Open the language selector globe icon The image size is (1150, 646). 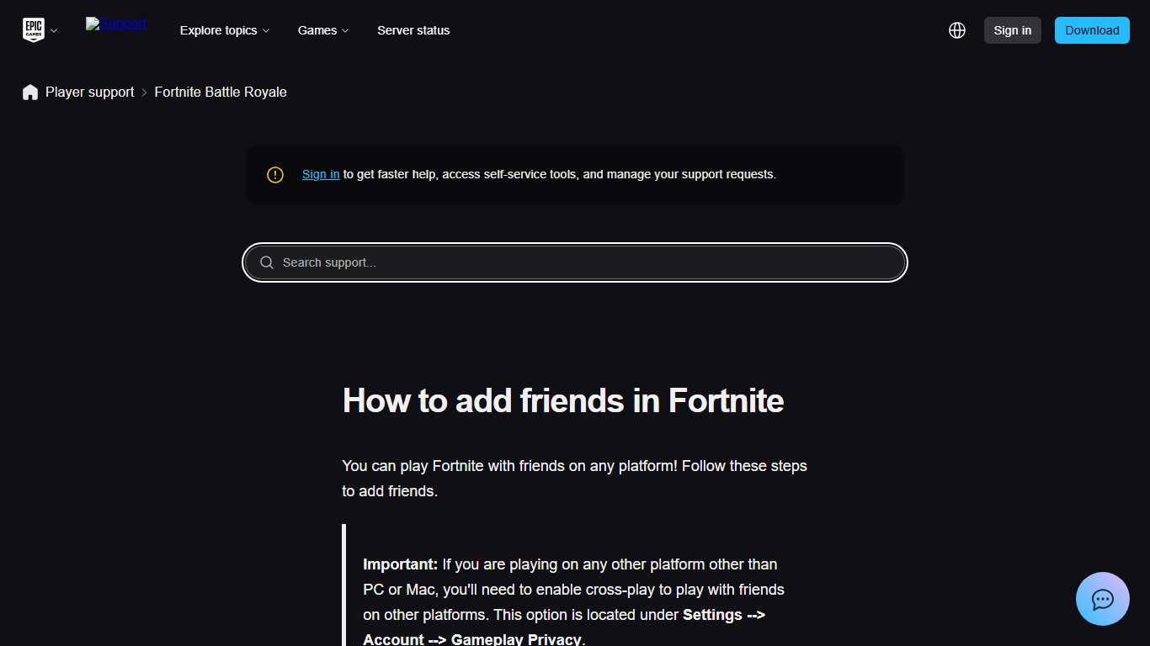pyautogui.click(x=957, y=30)
